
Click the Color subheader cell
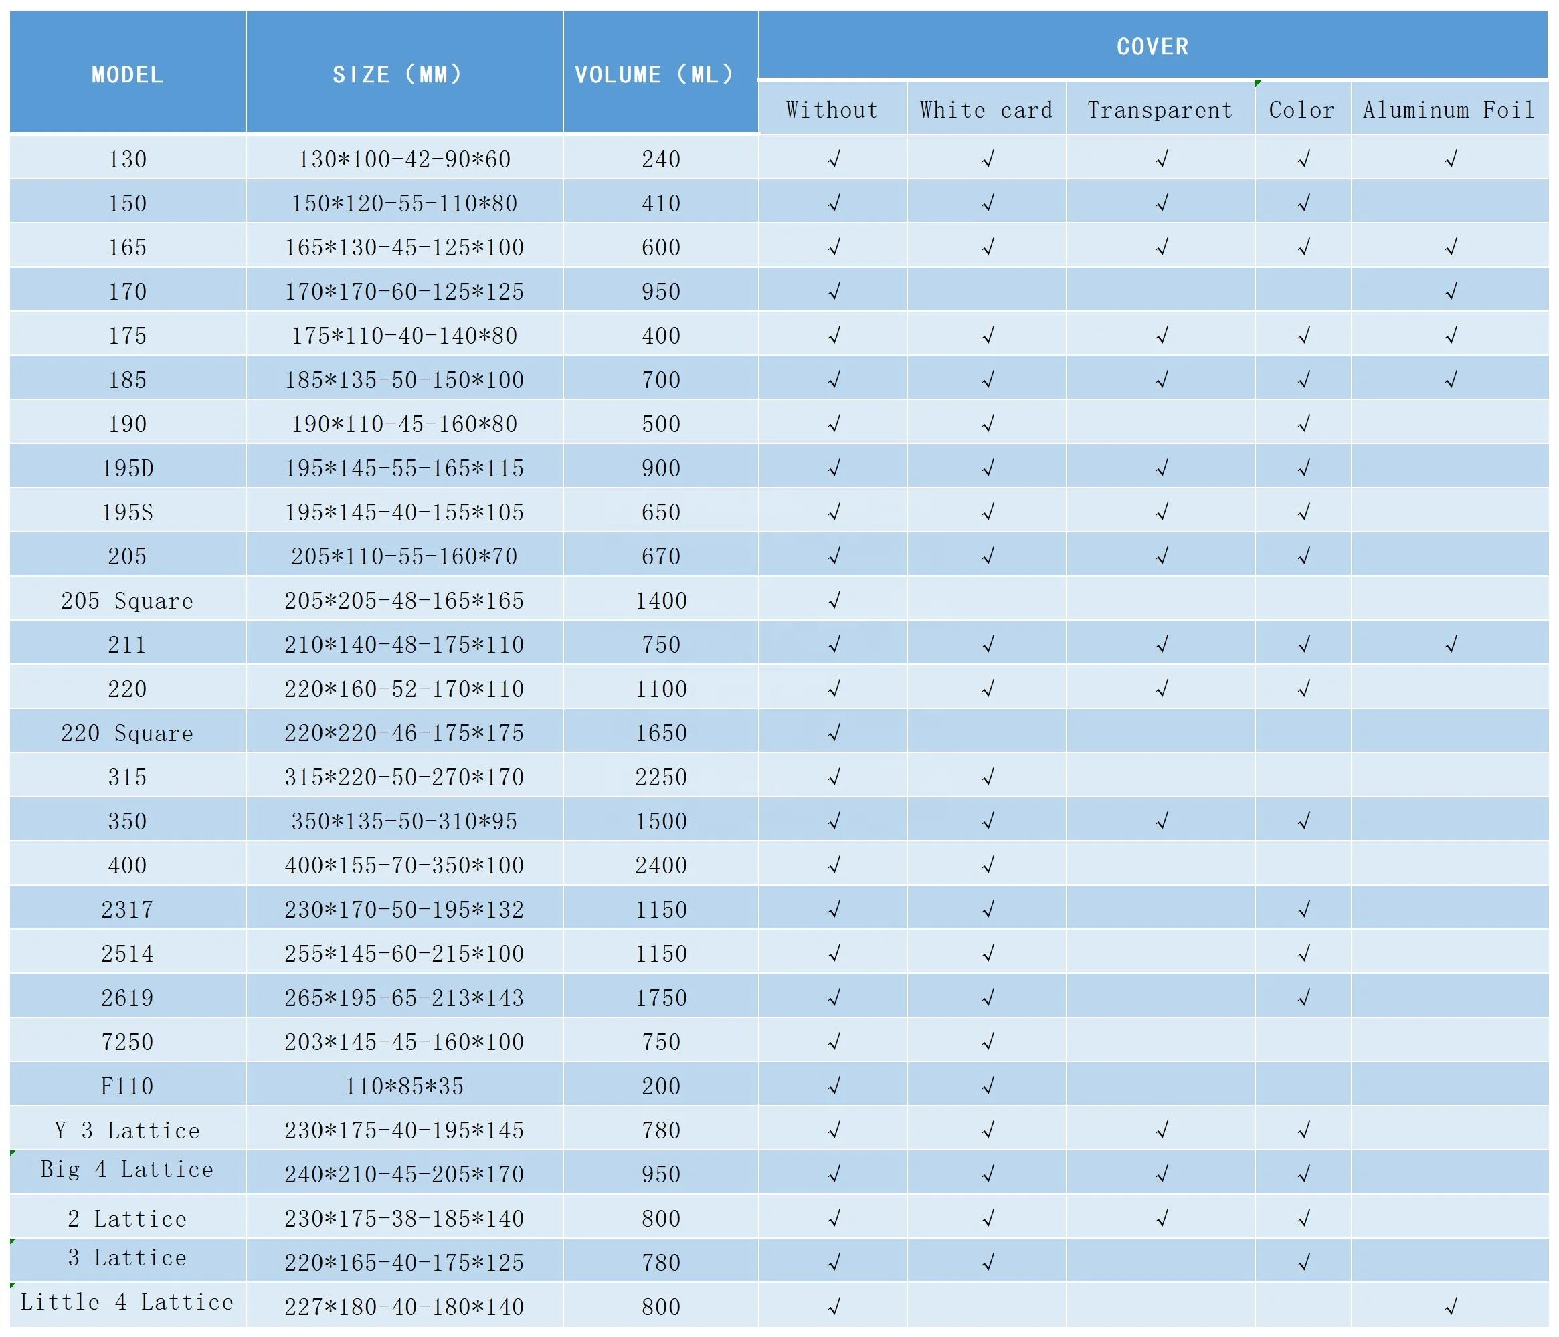[1301, 110]
